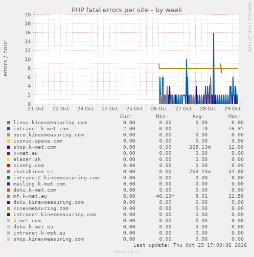Click the 'Last update' timestamp text
Screen dimensions: 254x257
[190, 245]
